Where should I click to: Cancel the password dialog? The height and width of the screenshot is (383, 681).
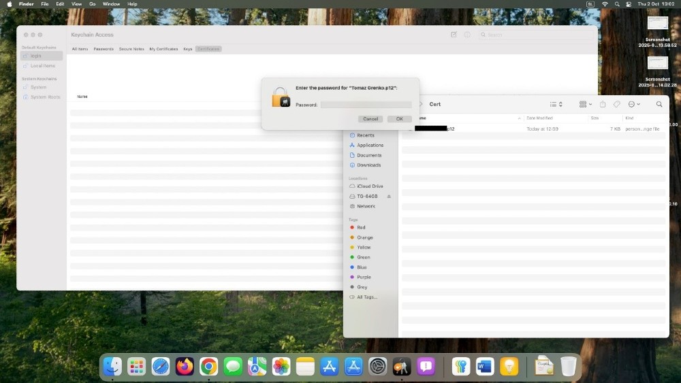click(370, 119)
